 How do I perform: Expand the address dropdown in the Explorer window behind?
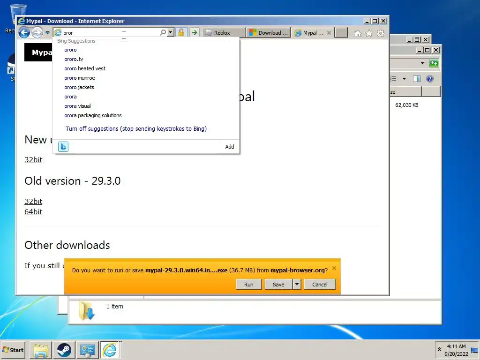click(423, 63)
